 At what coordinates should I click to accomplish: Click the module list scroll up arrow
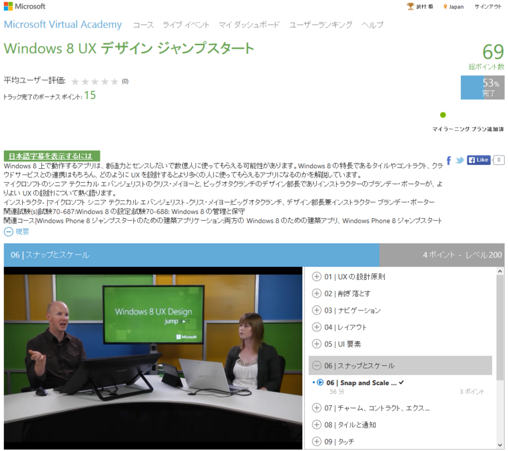(x=500, y=271)
